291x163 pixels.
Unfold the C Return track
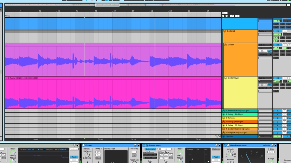point(223,118)
